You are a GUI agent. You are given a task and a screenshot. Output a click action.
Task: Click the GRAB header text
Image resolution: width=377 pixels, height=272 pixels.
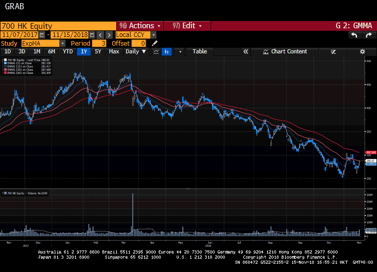click(x=15, y=7)
